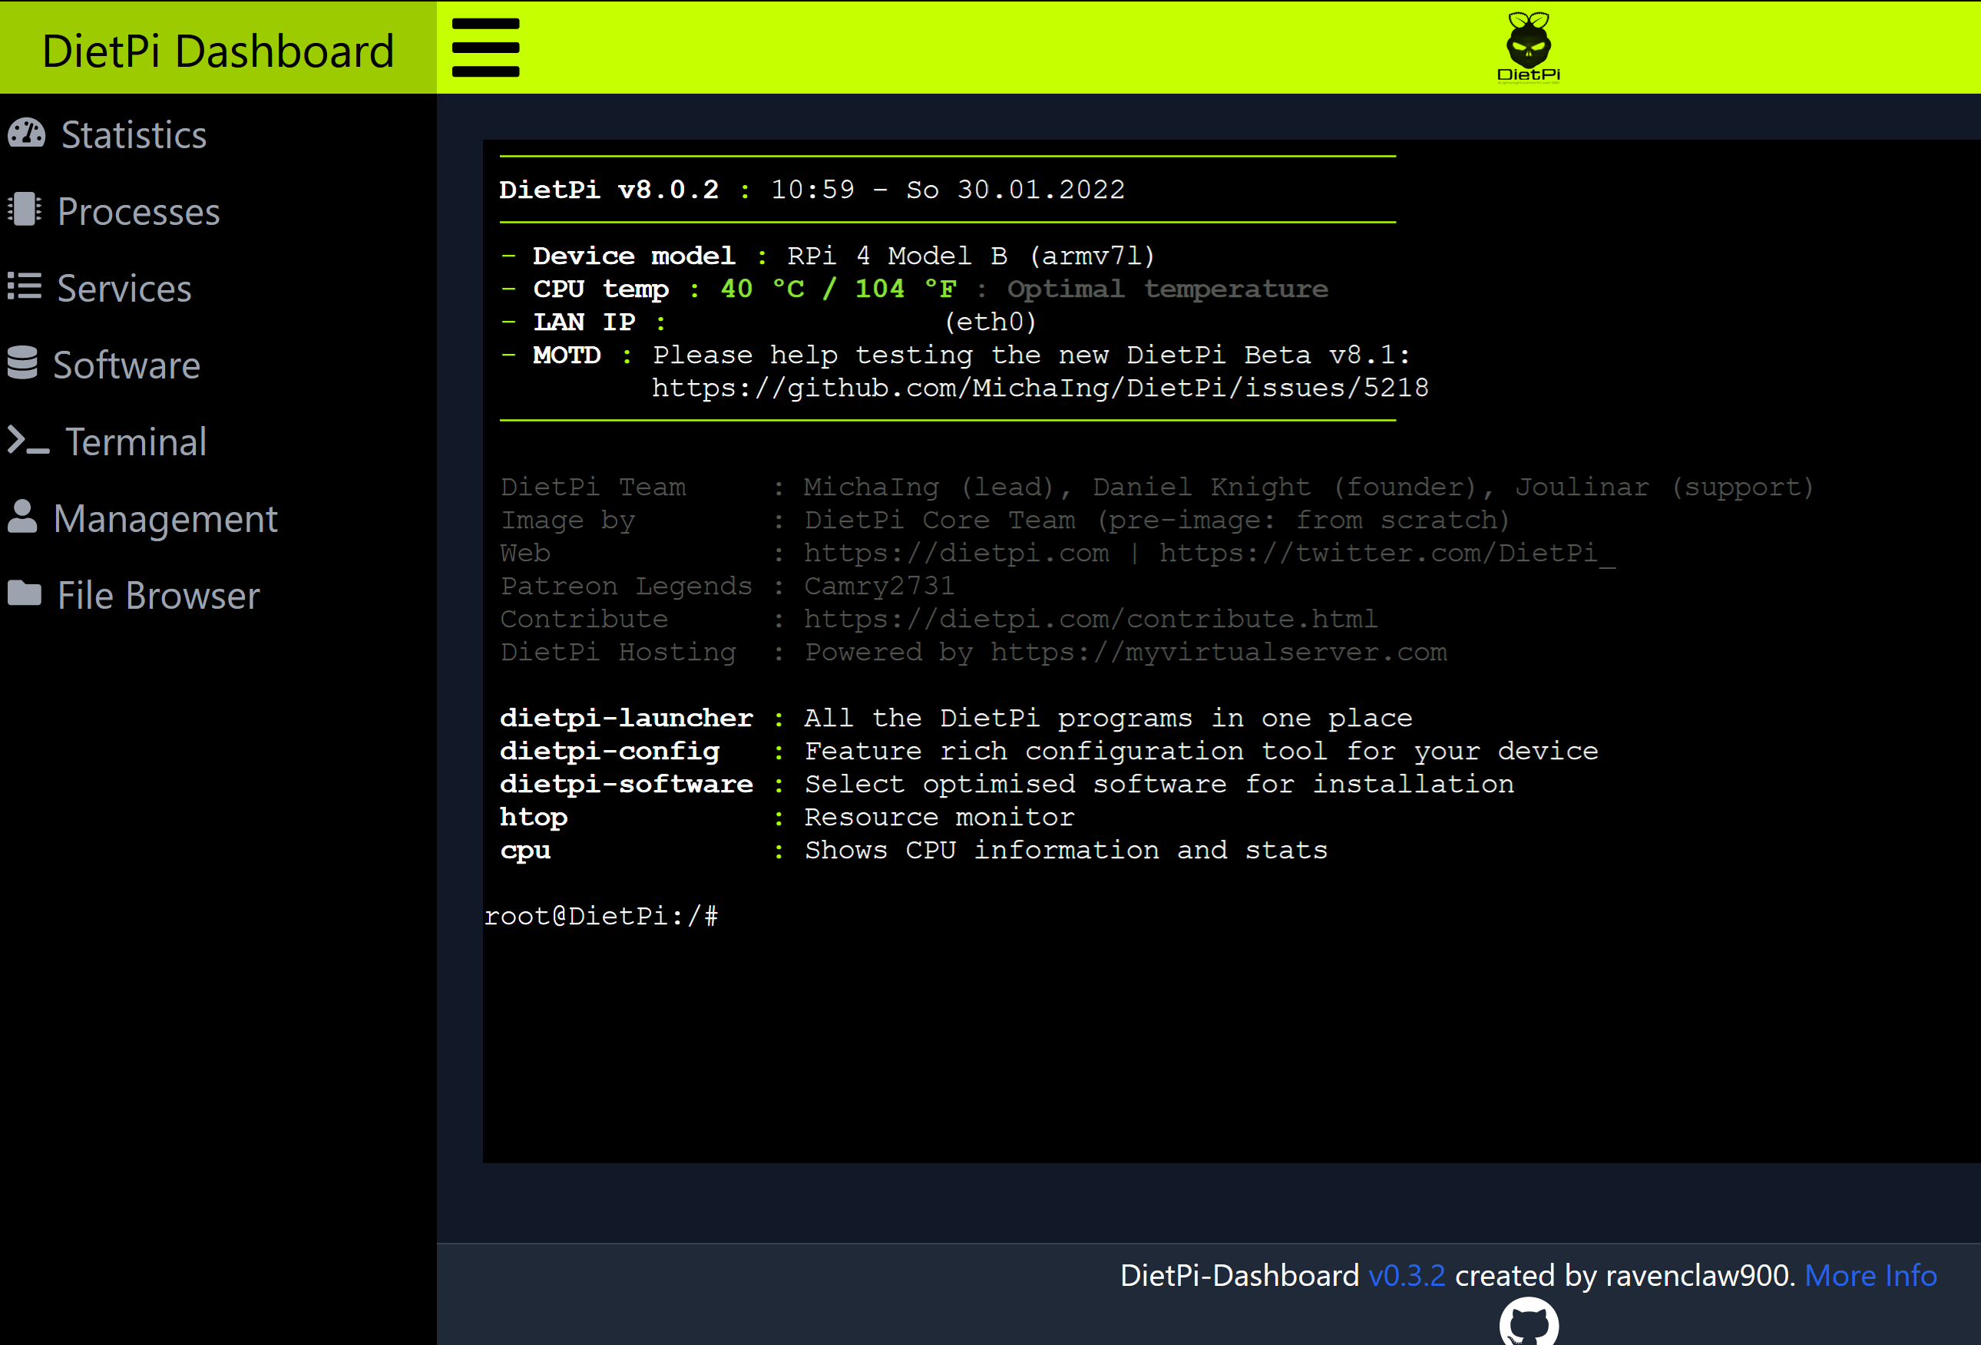Click the Statistics gauge icon
The width and height of the screenshot is (1981, 1345).
(x=26, y=134)
